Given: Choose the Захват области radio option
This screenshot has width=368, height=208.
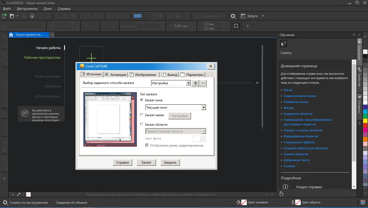Looking at the screenshot, I should point(142,125).
